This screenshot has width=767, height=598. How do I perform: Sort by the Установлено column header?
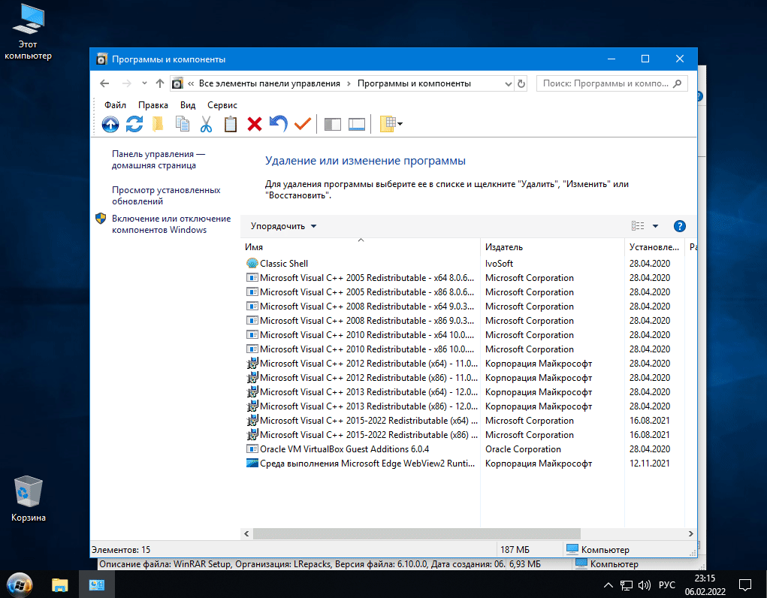tap(654, 247)
